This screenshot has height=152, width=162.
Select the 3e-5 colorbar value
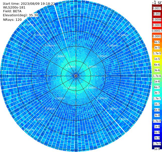click(x=157, y=48)
